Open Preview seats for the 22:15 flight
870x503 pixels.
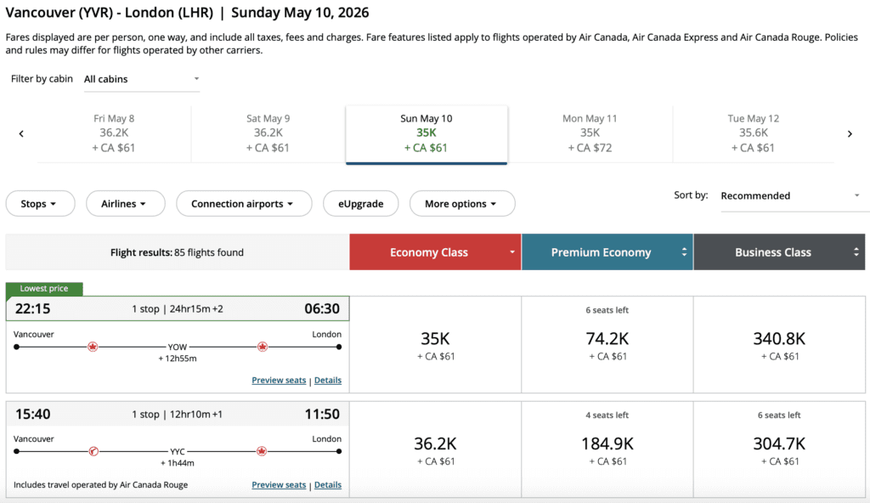pos(279,381)
